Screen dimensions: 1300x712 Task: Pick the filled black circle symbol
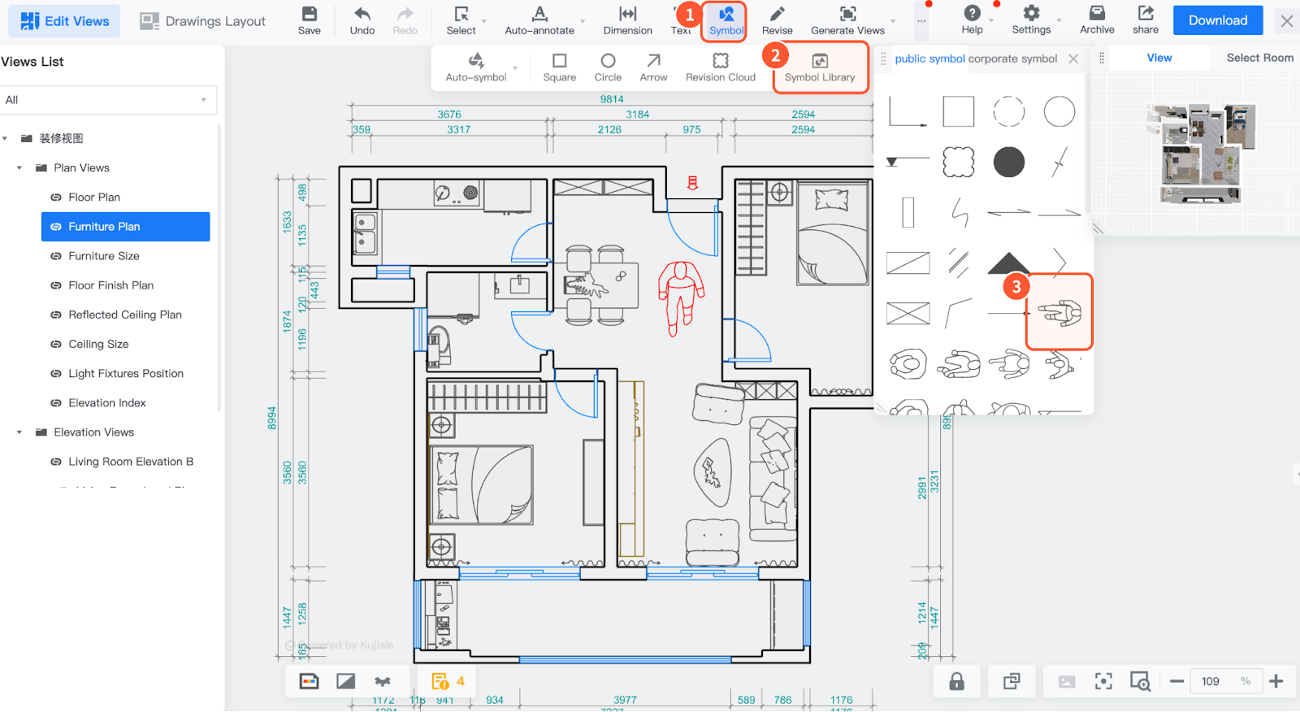[1008, 162]
